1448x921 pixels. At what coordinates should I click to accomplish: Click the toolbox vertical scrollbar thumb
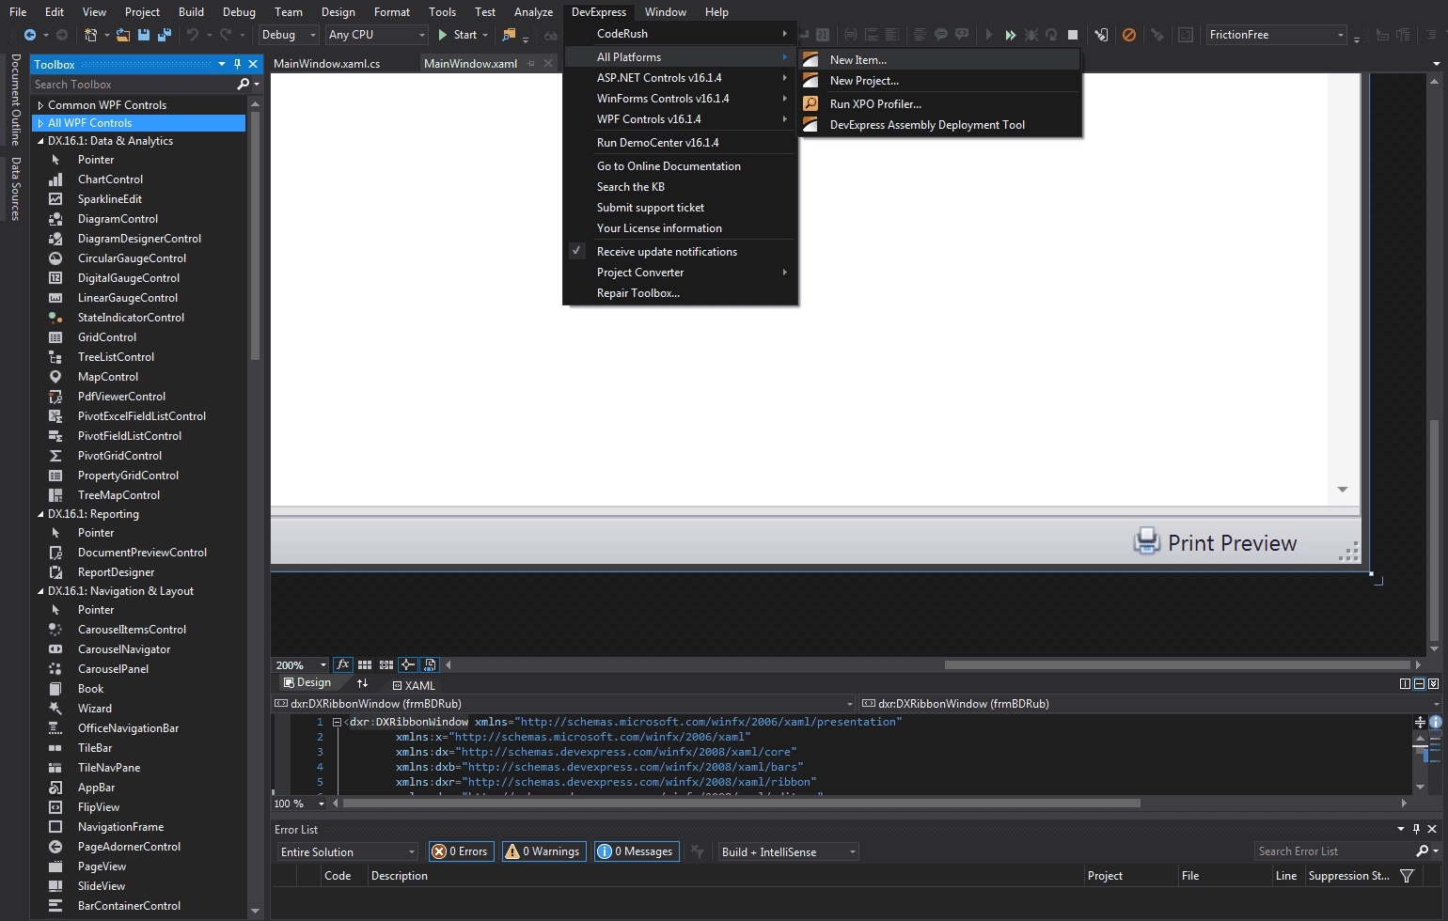coord(255,235)
